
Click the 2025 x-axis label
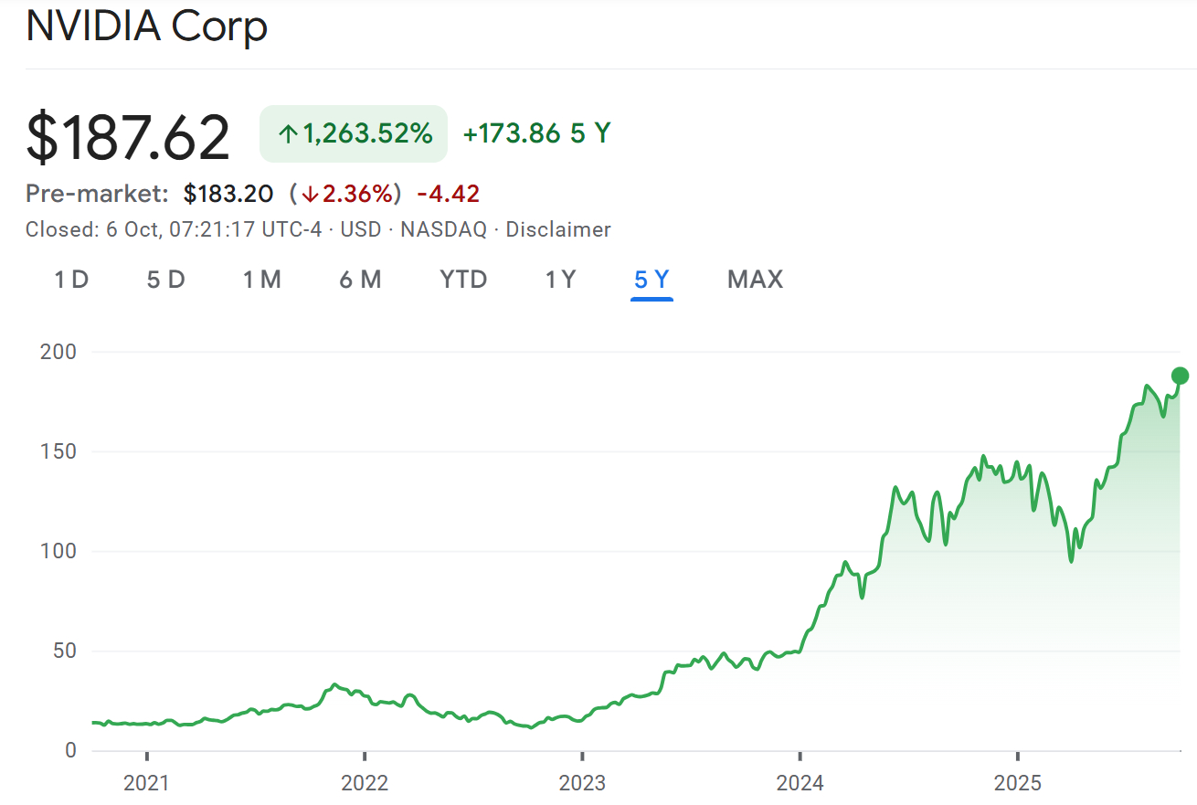[1017, 783]
